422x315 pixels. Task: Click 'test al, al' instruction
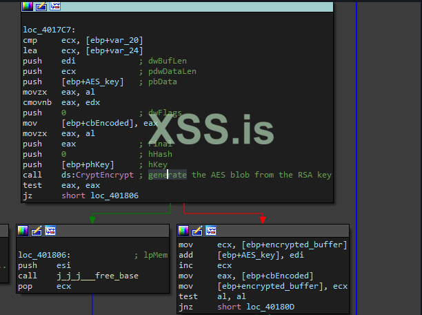pyautogui.click(x=212, y=296)
